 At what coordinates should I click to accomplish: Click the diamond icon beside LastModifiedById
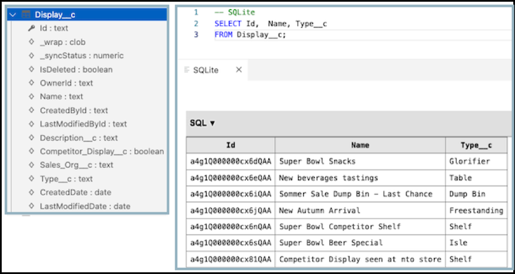tap(31, 124)
